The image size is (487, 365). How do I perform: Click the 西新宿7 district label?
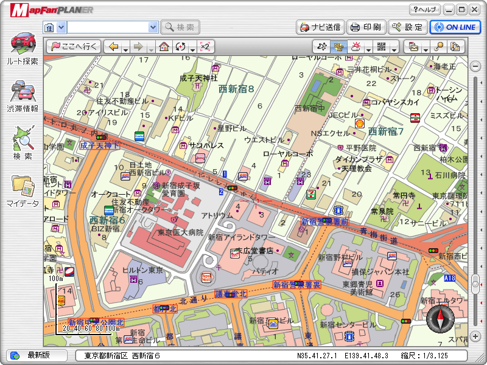click(386, 131)
